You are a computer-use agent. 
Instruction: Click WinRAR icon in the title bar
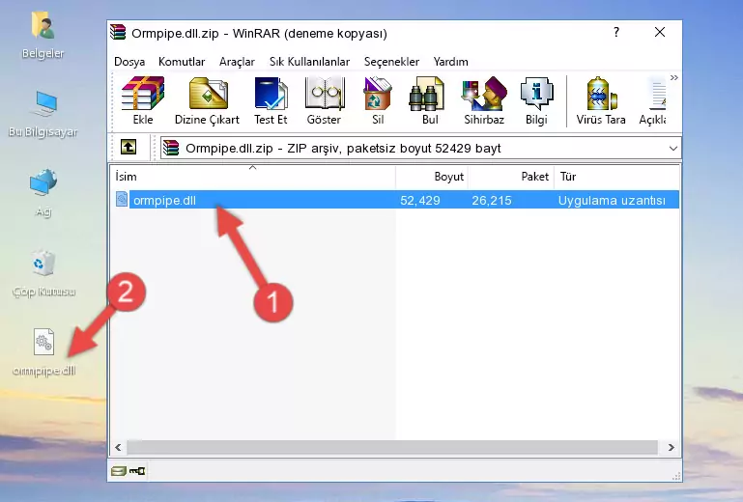tap(118, 33)
